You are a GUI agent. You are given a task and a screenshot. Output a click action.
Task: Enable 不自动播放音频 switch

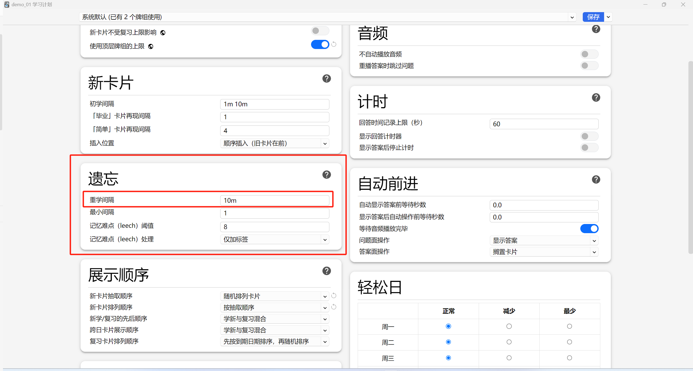pyautogui.click(x=589, y=54)
